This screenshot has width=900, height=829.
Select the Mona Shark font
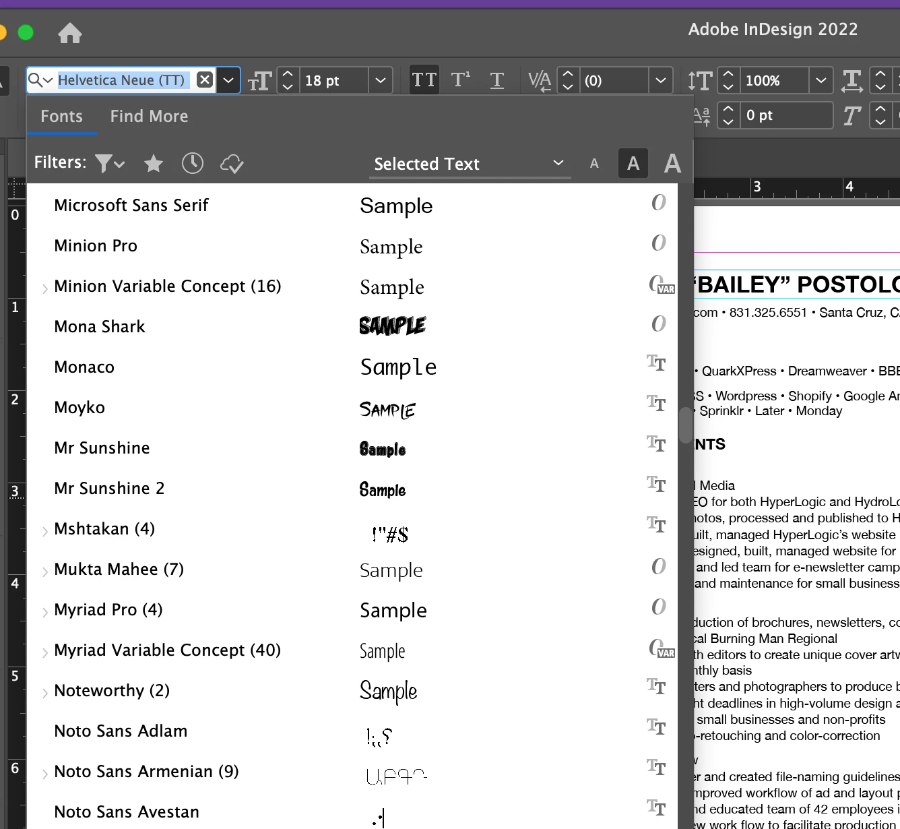[x=100, y=326]
